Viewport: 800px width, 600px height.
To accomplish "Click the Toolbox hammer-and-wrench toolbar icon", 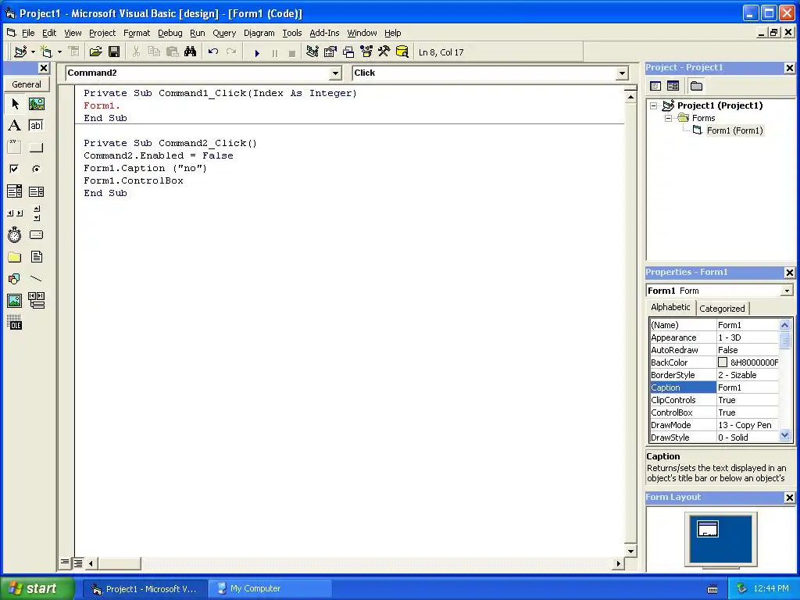I will coord(384,52).
